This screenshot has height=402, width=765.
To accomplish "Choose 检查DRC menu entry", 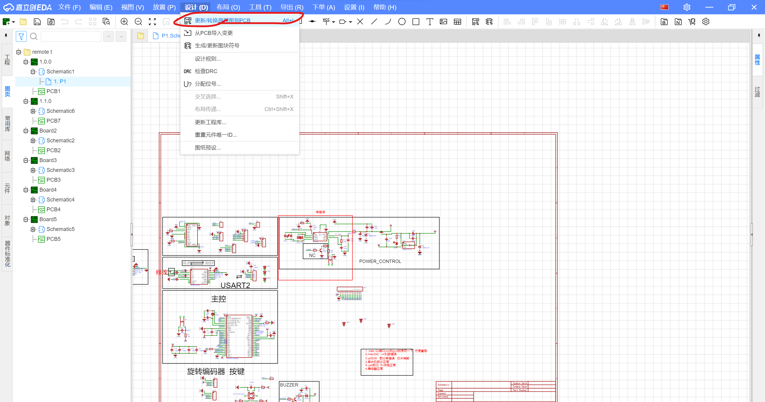I will (x=240, y=71).
